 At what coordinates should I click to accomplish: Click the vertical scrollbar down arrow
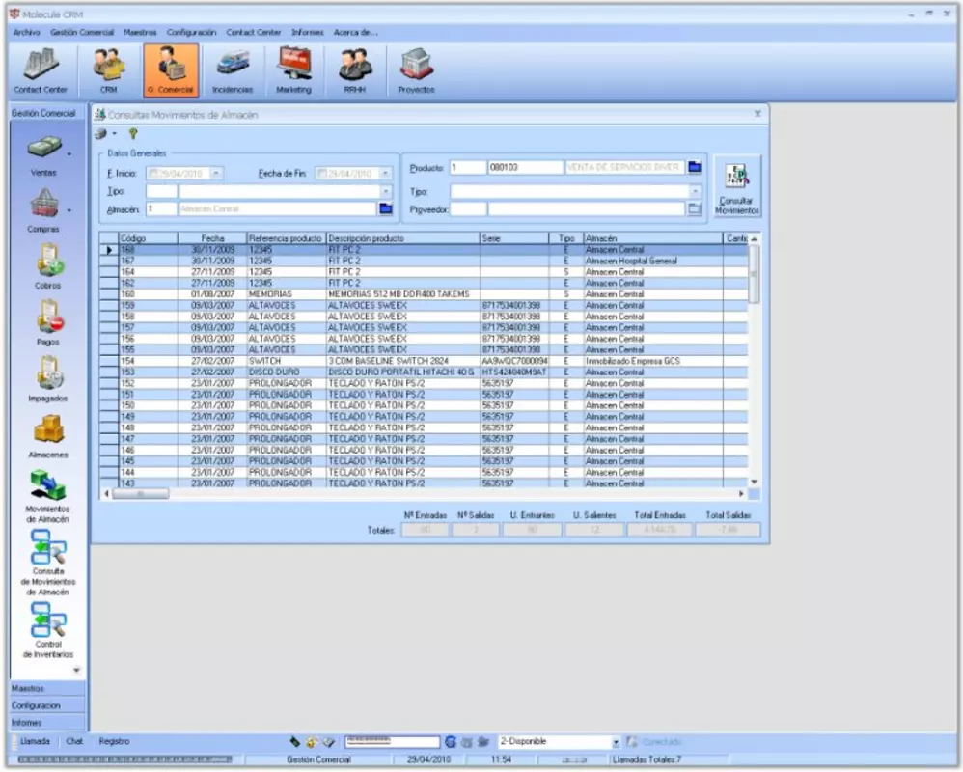755,482
